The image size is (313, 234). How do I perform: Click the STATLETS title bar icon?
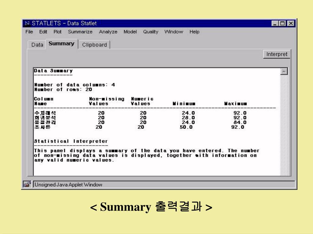pyautogui.click(x=27, y=23)
